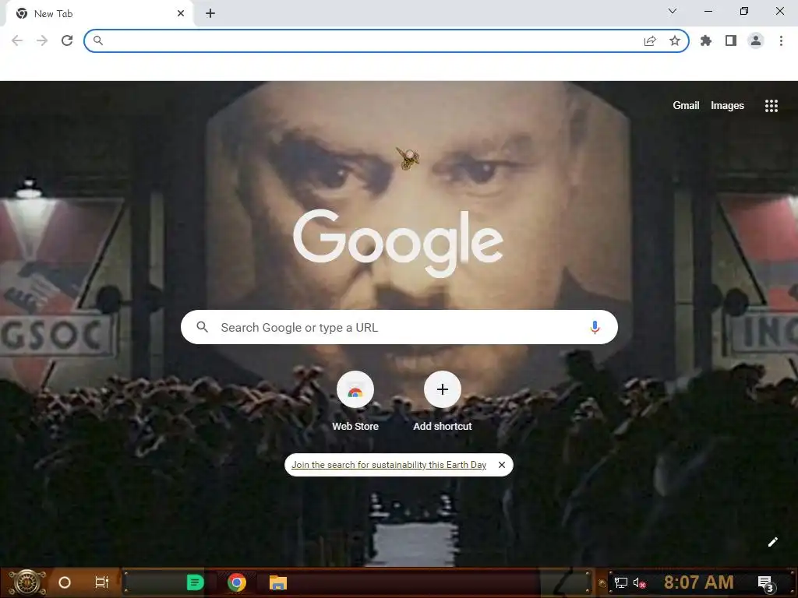The image size is (798, 598).
Task: Open a new tab with plus button
Action: (210, 14)
